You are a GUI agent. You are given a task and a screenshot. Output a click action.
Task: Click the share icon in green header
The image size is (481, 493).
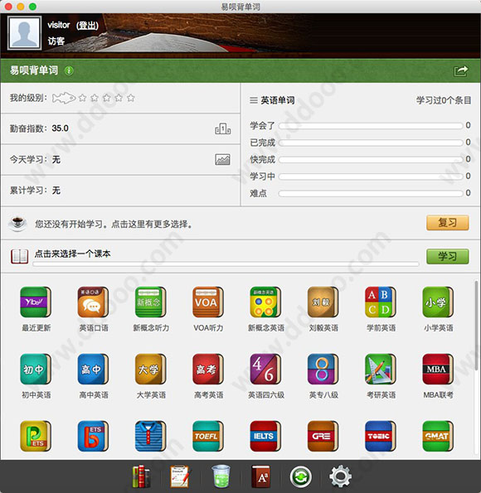(x=460, y=71)
